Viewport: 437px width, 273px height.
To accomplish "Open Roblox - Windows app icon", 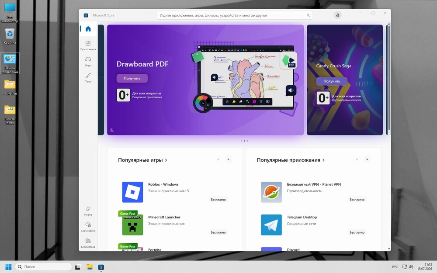I will click(x=132, y=192).
